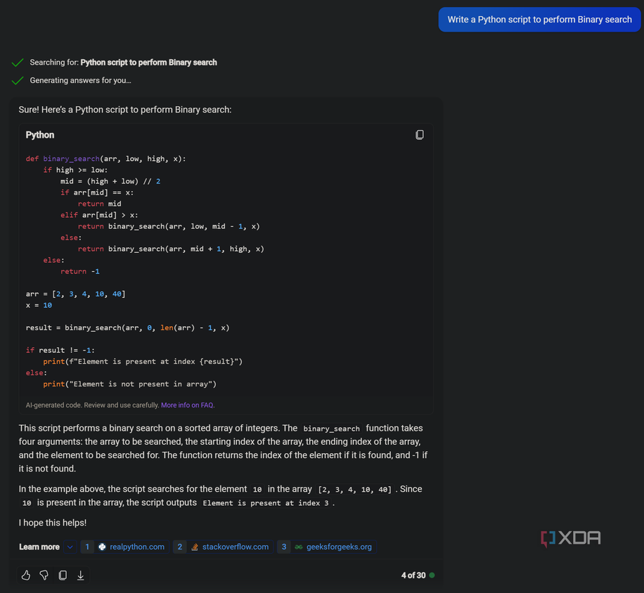Click the inline 'Element is present at index 3' code
Image resolution: width=644 pixels, height=593 pixels.
click(266, 503)
